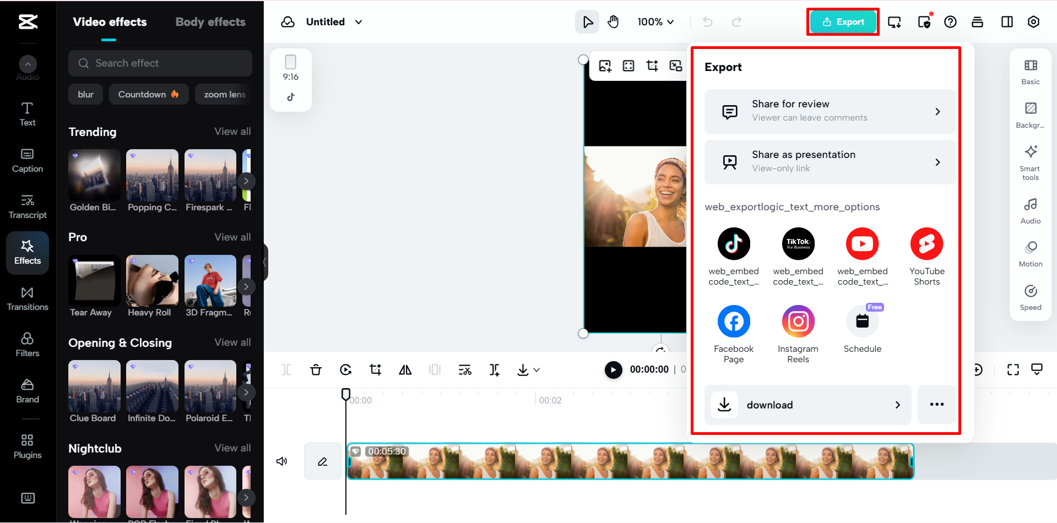Show next Opening & Closing effects with arrow

pyautogui.click(x=246, y=392)
